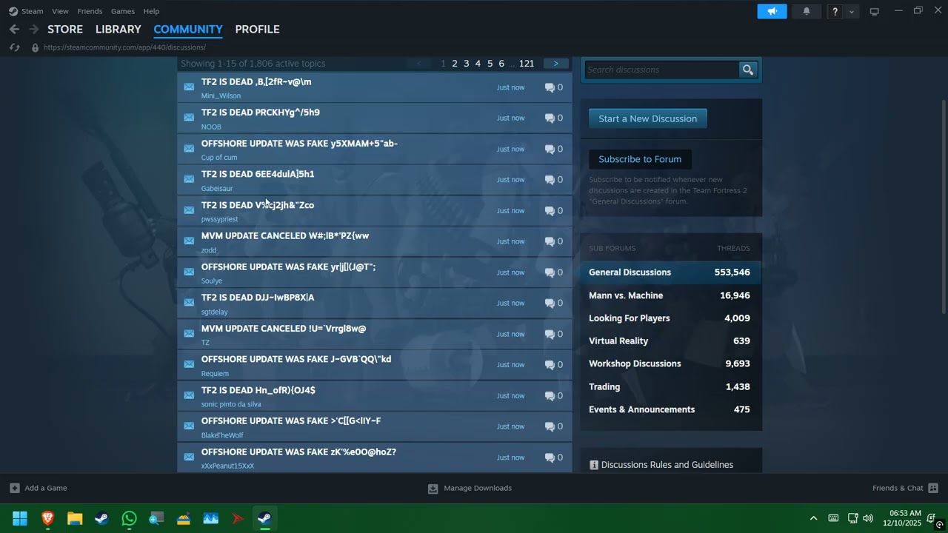
Task: Open topic "TF2 IS DEAD PRCKHYg^/5h9"
Action: click(x=261, y=113)
